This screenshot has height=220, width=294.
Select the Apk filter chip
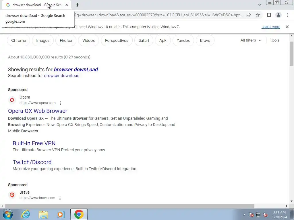[163, 40]
